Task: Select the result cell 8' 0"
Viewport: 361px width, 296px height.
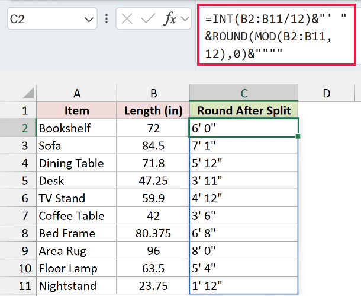Action: 244,251
